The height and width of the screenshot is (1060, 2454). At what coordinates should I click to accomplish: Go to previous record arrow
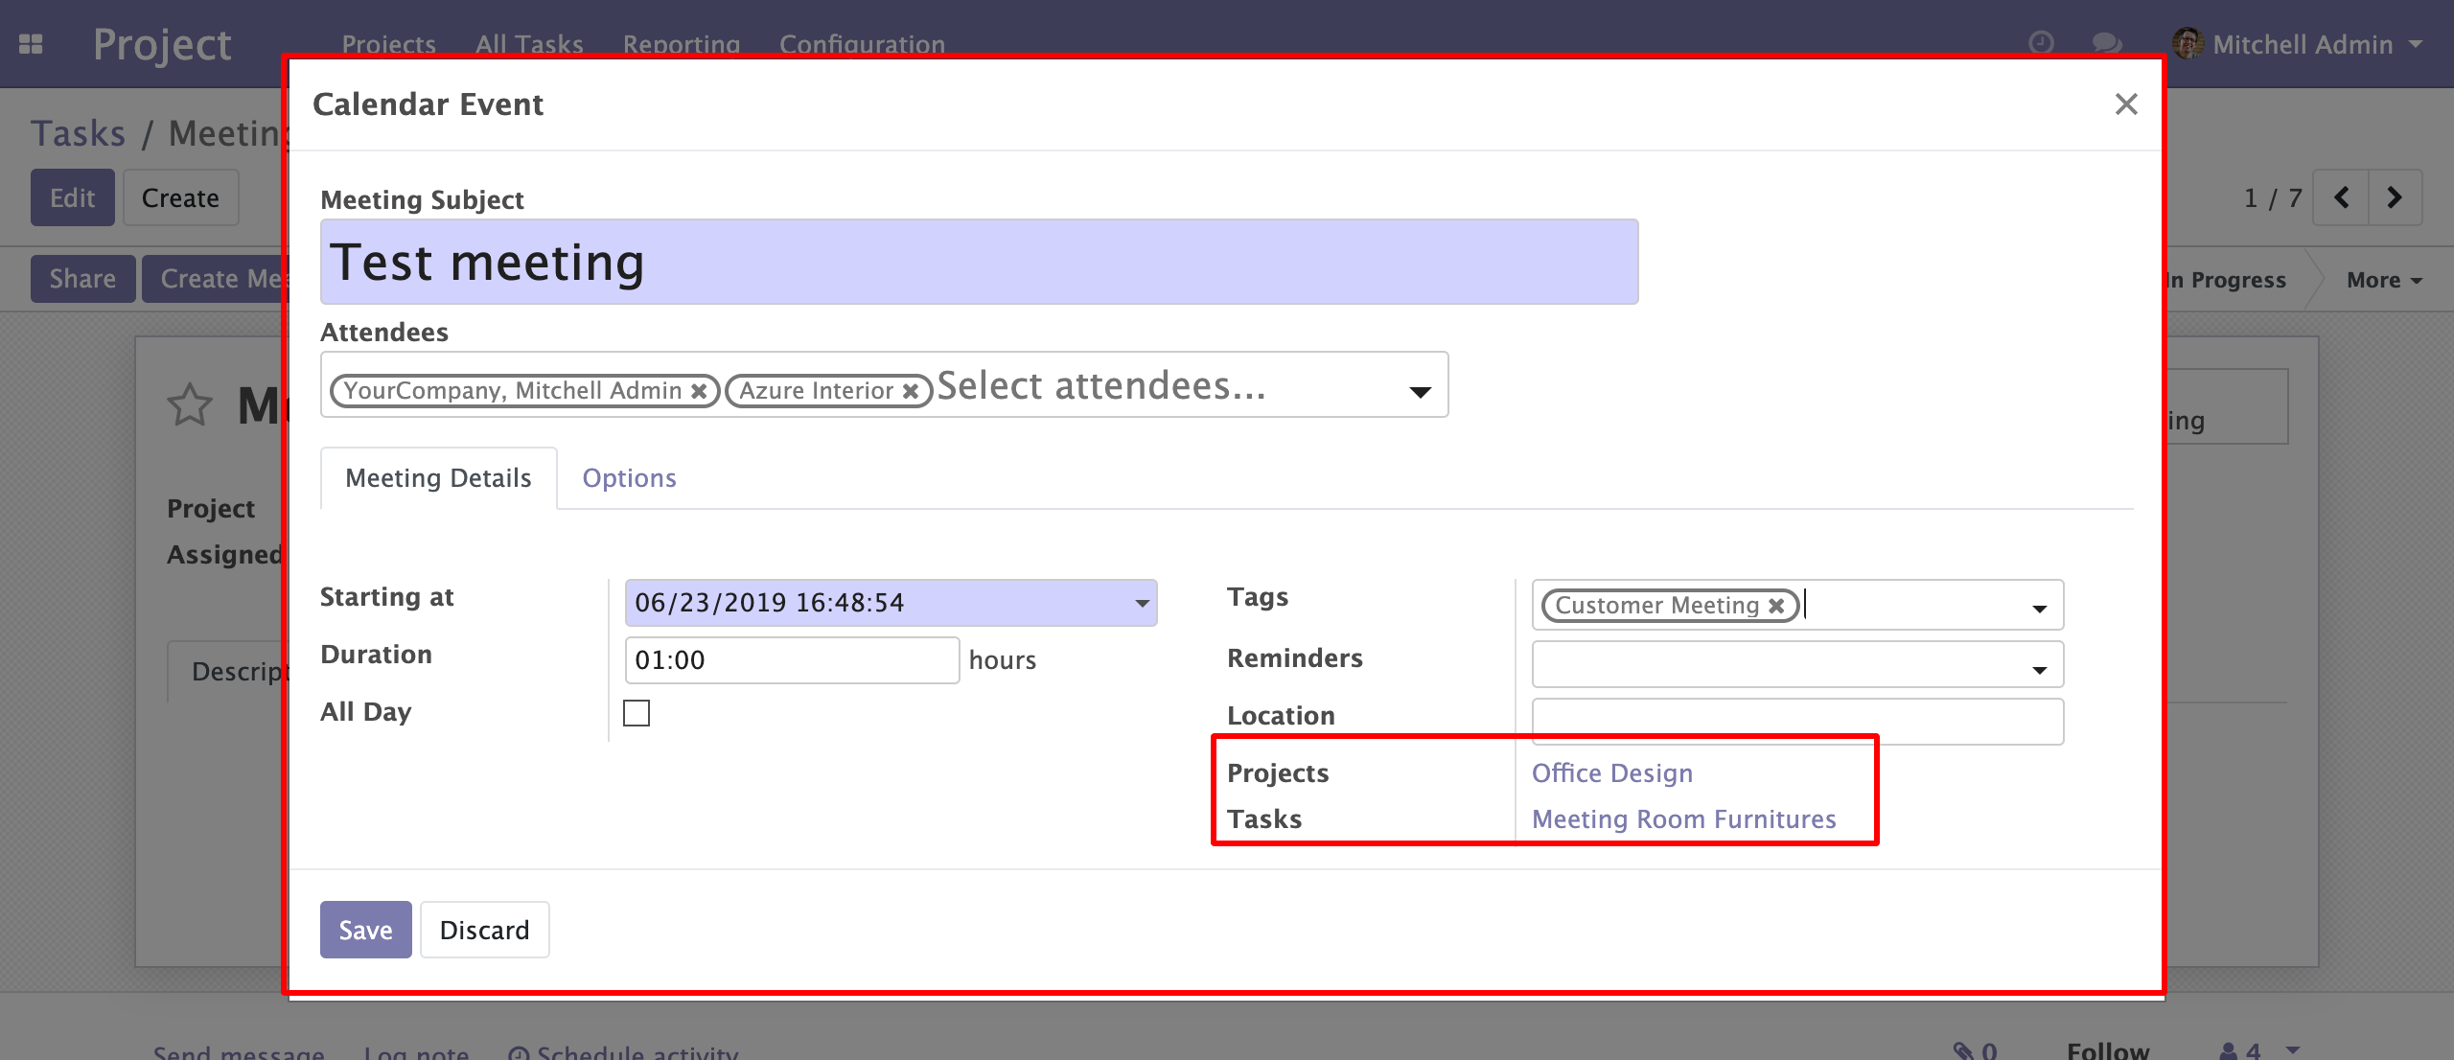(2341, 198)
